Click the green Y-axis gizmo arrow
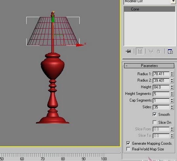The height and width of the screenshot is (161, 177). point(53,19)
